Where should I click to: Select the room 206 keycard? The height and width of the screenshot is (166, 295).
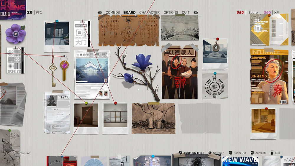click(15, 60)
